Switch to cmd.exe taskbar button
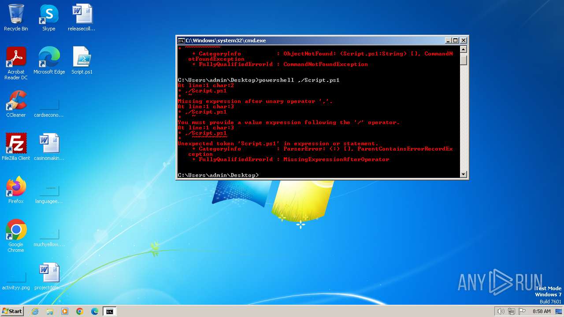Viewport: 564px width, 317px height. (x=109, y=311)
